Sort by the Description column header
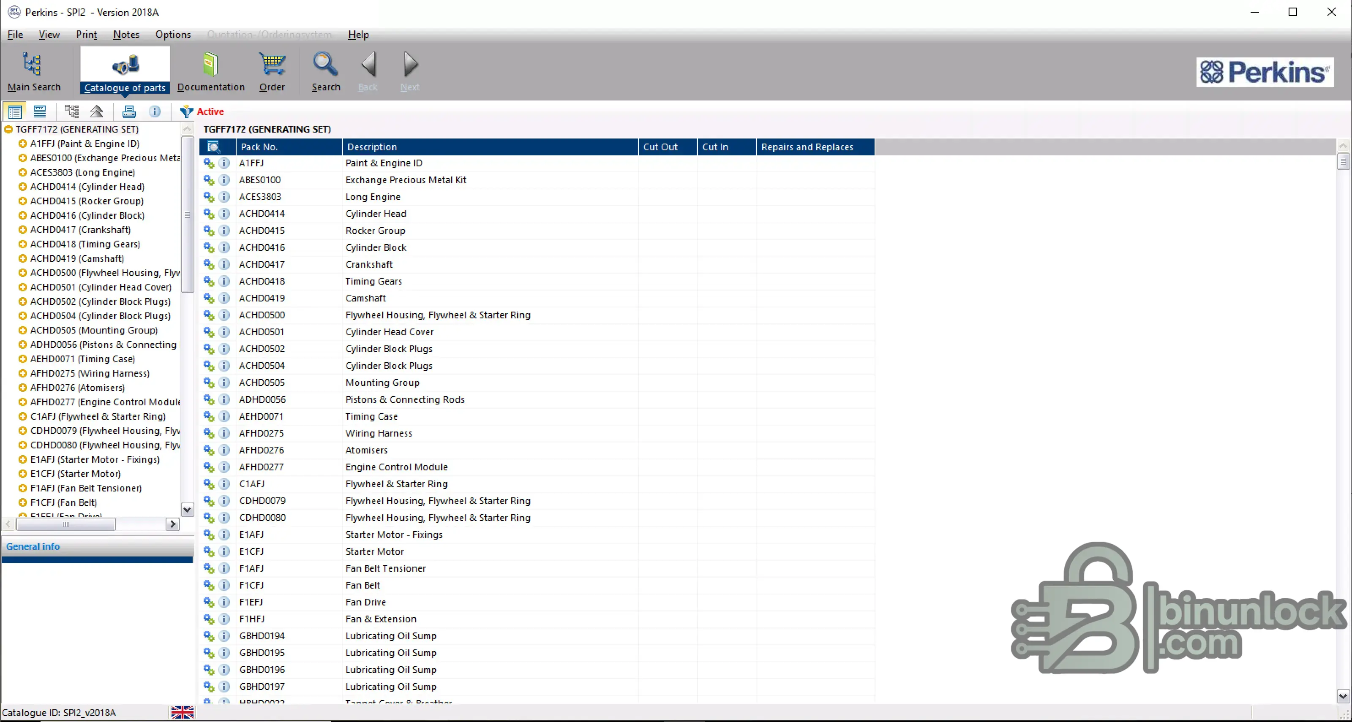 click(x=490, y=147)
